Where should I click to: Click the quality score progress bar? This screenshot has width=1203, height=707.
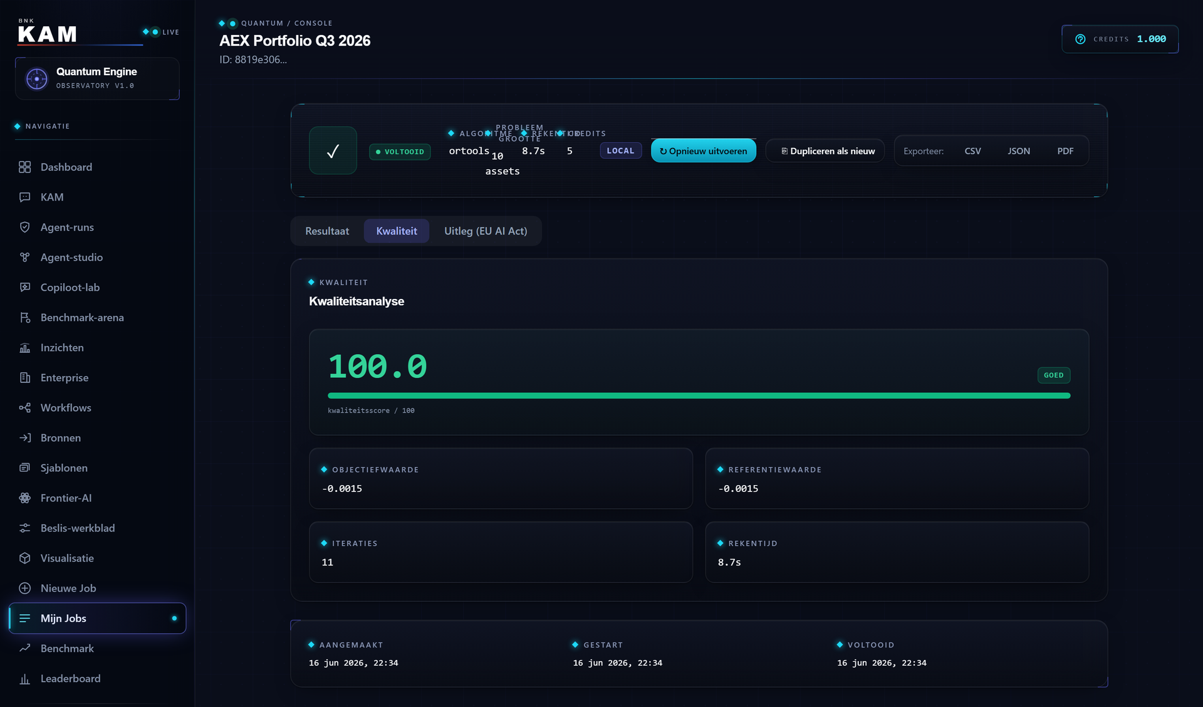click(x=699, y=395)
